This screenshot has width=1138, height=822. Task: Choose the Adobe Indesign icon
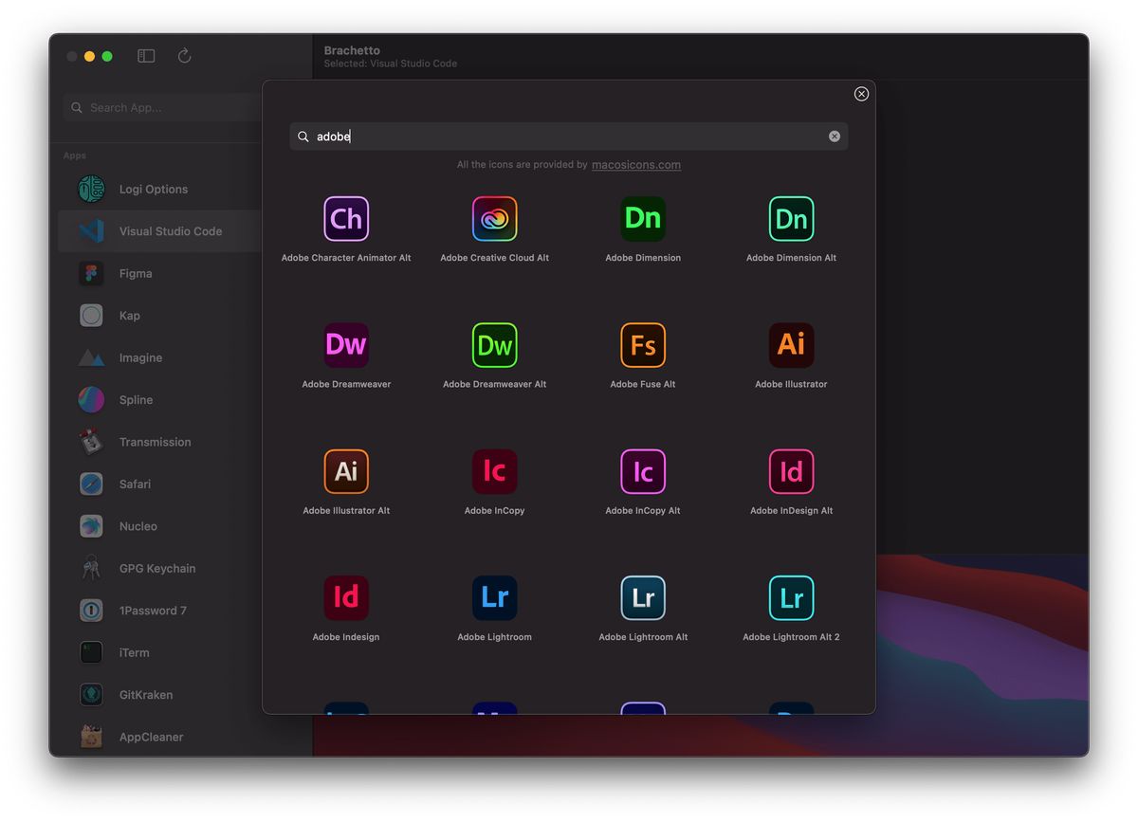tap(346, 598)
